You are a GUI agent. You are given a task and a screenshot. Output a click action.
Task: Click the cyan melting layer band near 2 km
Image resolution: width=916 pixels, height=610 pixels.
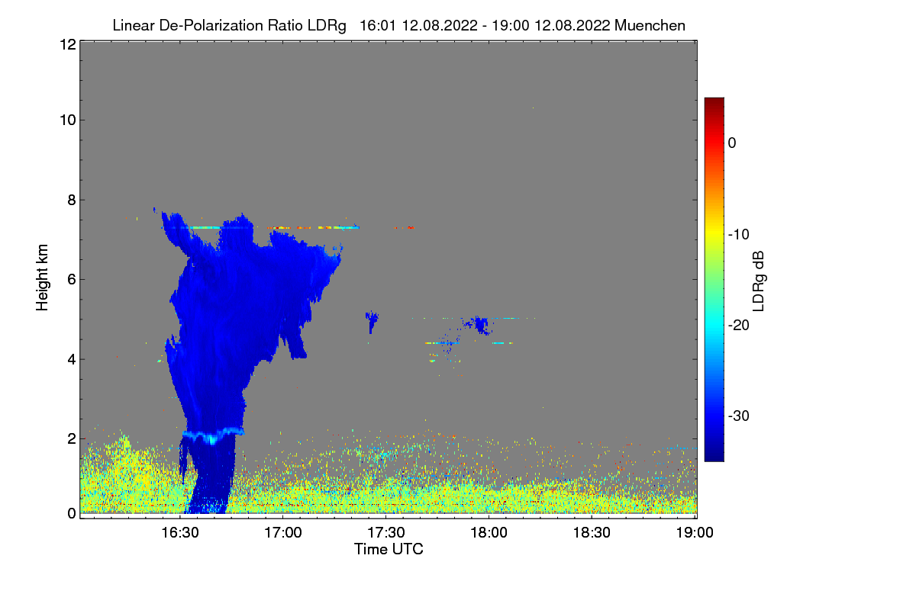(x=213, y=435)
